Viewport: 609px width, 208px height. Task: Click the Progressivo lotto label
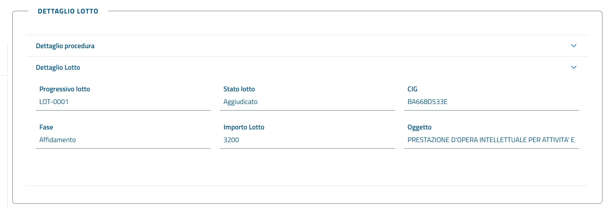pyautogui.click(x=64, y=89)
